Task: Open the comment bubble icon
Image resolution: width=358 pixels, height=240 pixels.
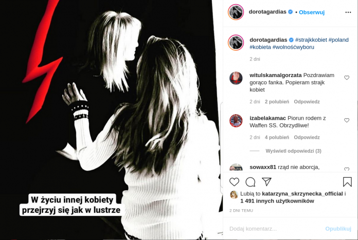Action: coord(250,182)
